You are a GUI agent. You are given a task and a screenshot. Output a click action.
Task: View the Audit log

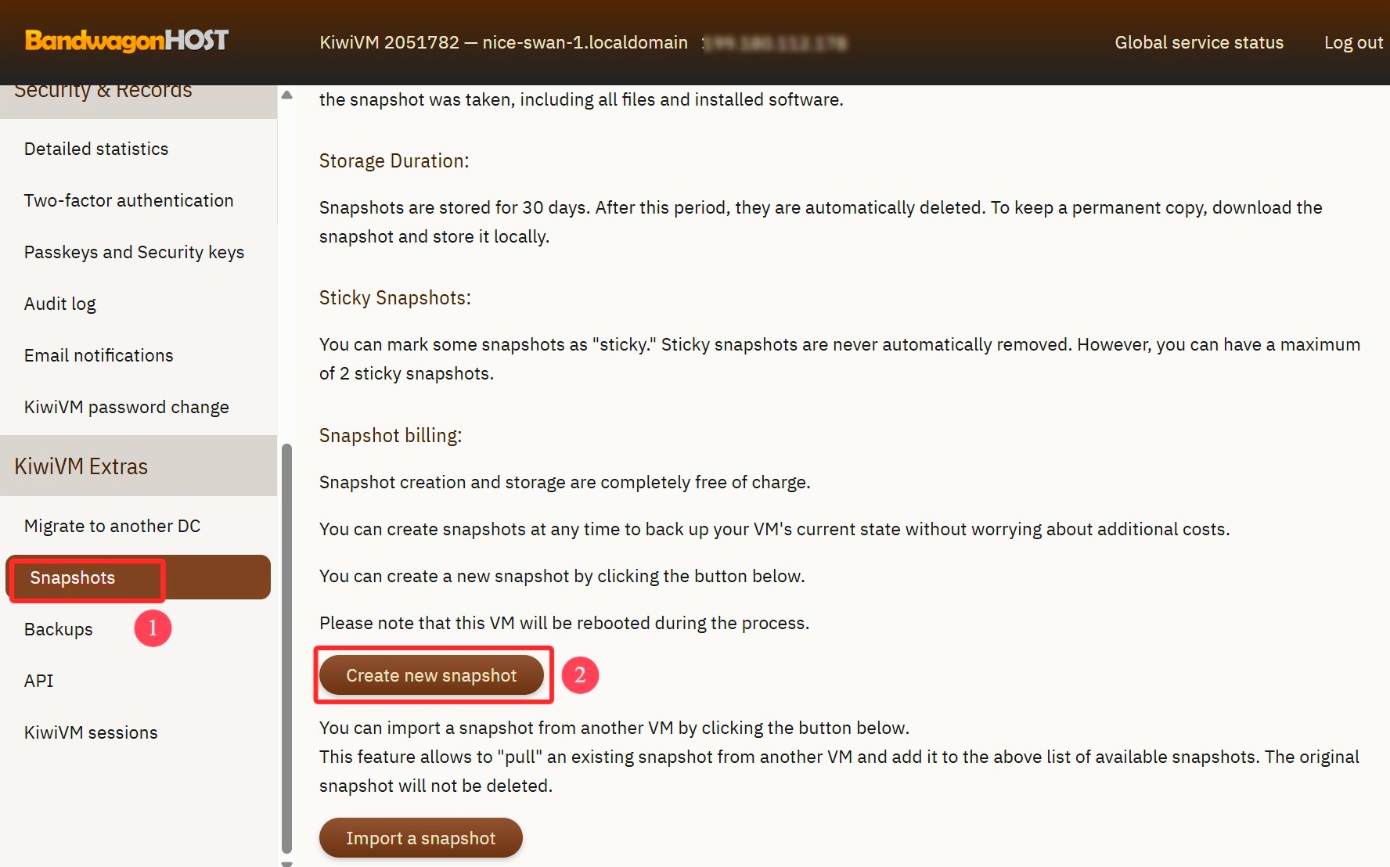click(x=60, y=304)
